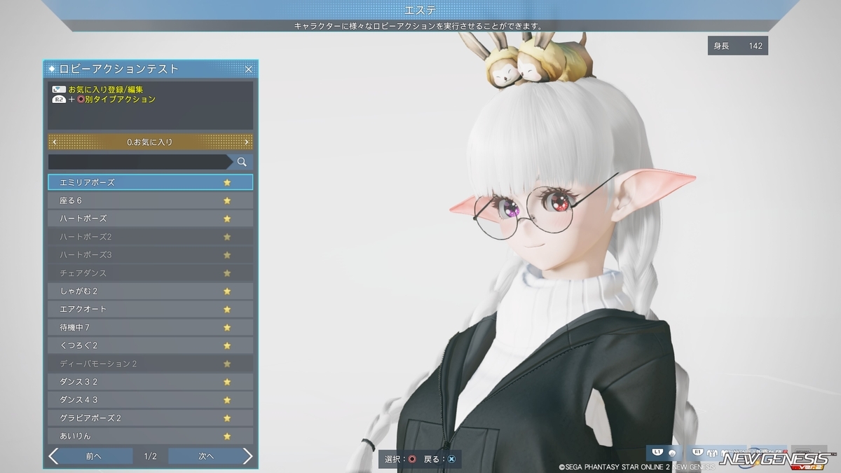
Task: Click the R2 別タイプアクション hint
Action: 104,100
